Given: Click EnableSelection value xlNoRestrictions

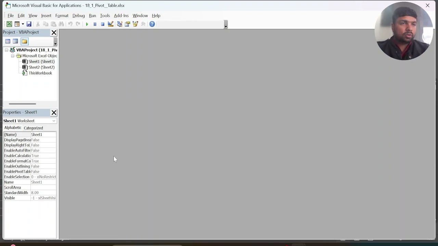Looking at the screenshot, I should point(43,177).
